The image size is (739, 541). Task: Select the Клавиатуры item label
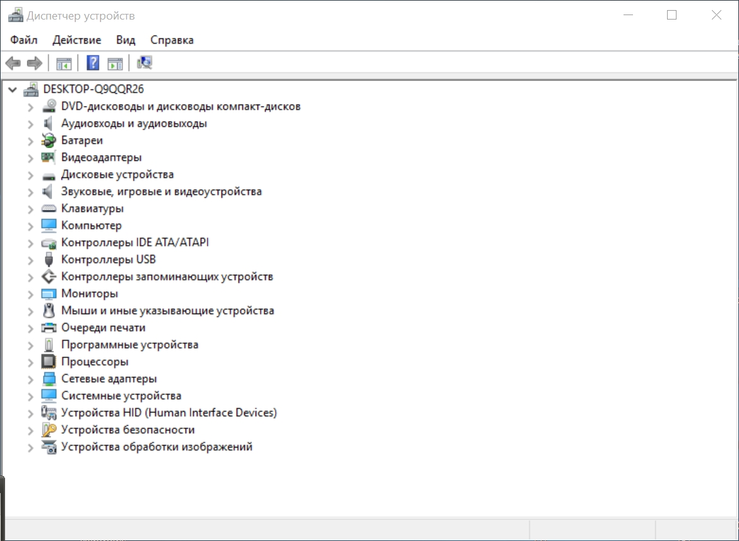92,209
